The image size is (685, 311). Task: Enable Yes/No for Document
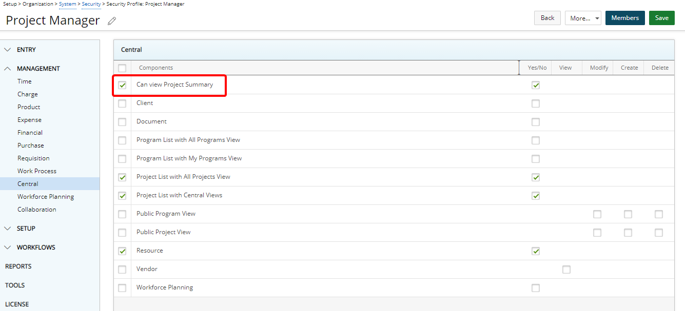(x=536, y=122)
